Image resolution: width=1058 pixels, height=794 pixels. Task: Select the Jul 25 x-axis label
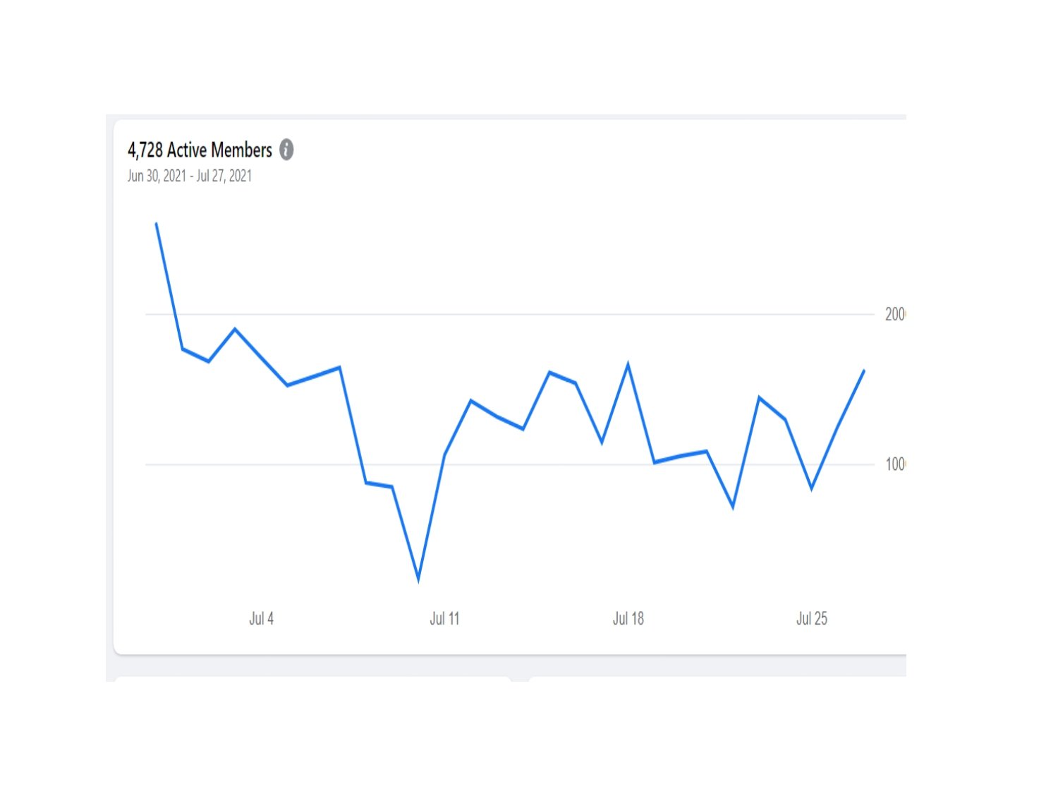811,619
